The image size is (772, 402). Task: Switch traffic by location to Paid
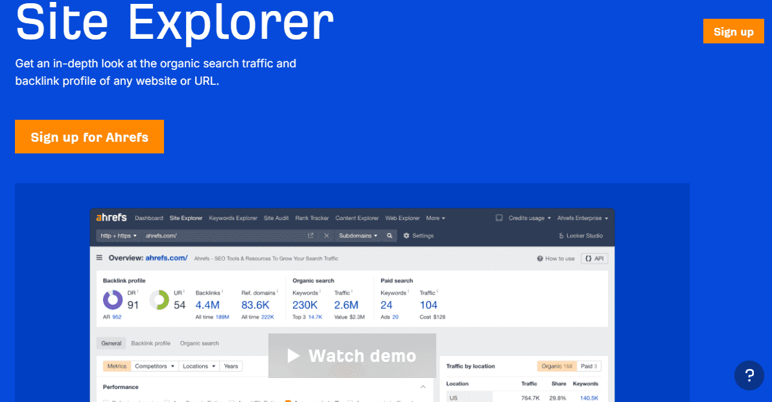tap(589, 367)
